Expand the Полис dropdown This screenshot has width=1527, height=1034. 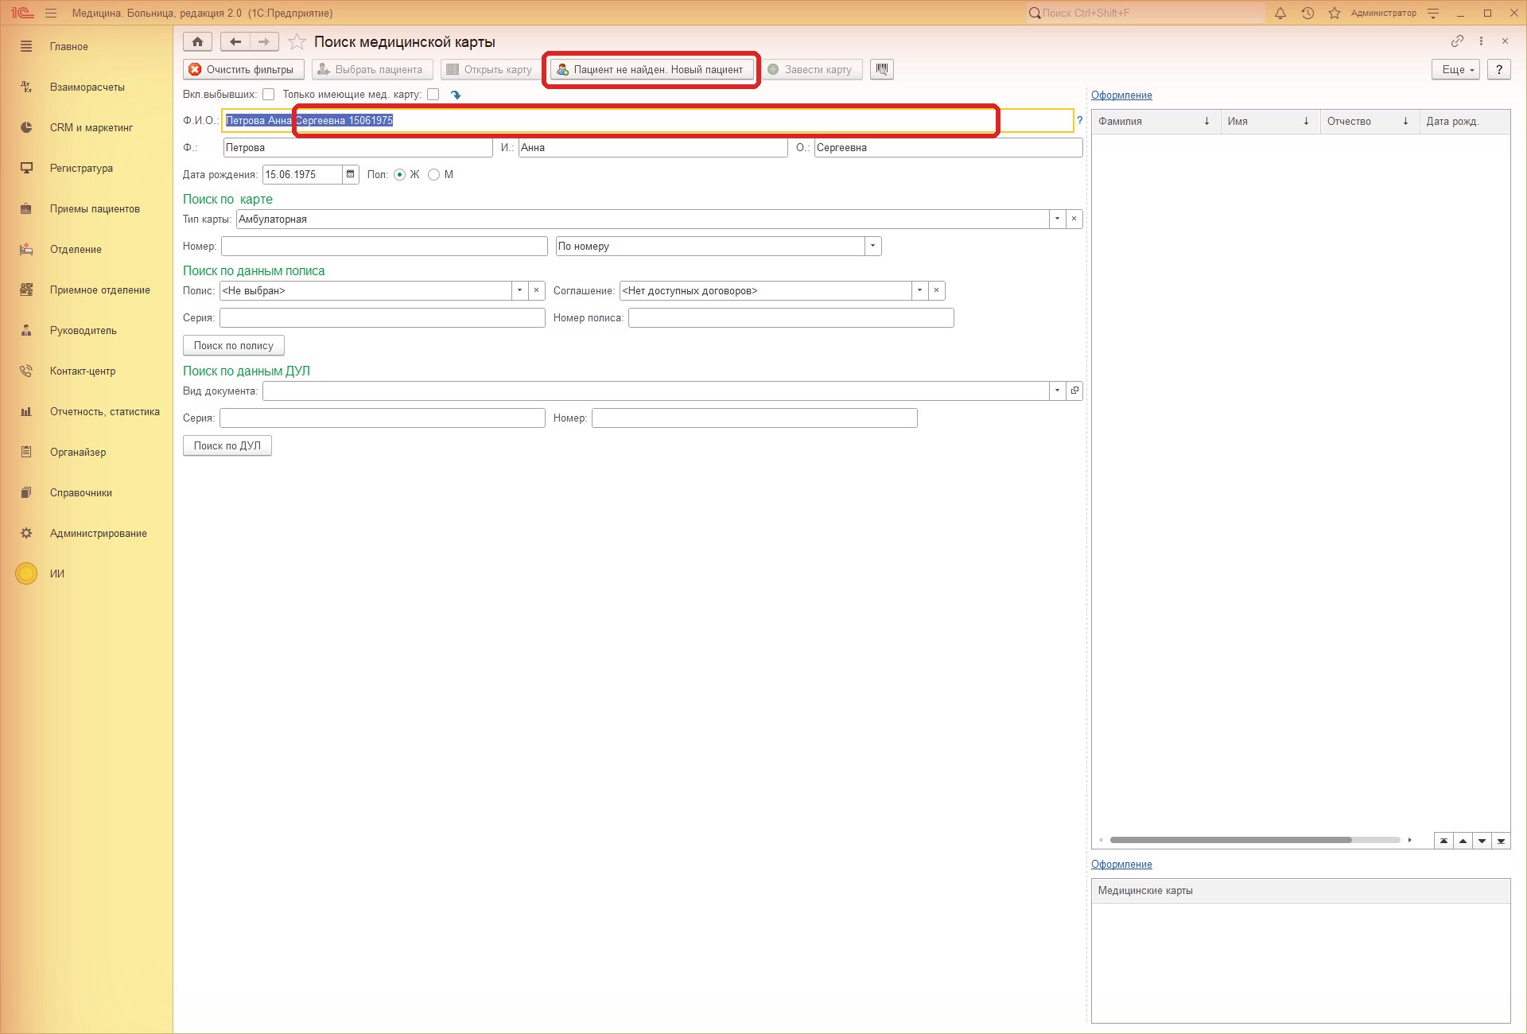pos(520,290)
